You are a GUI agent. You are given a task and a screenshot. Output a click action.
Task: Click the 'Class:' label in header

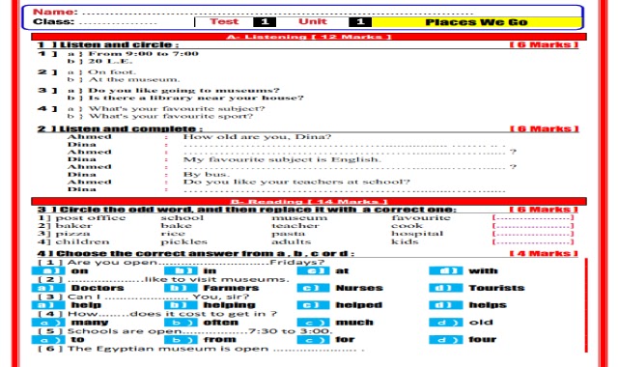[x=54, y=21]
